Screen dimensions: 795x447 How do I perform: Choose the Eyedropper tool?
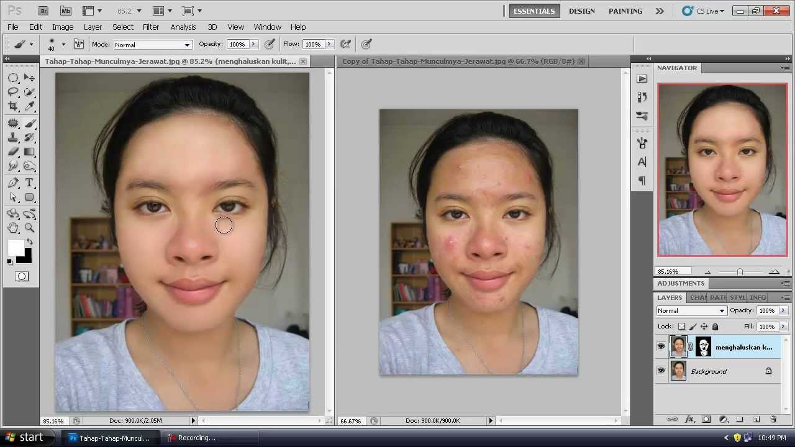coord(29,106)
